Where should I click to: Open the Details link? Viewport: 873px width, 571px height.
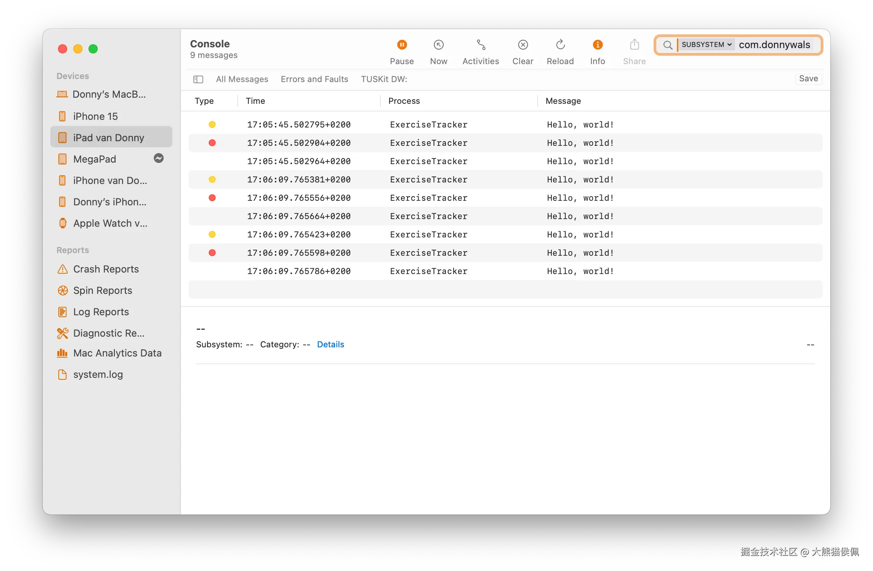[330, 344]
